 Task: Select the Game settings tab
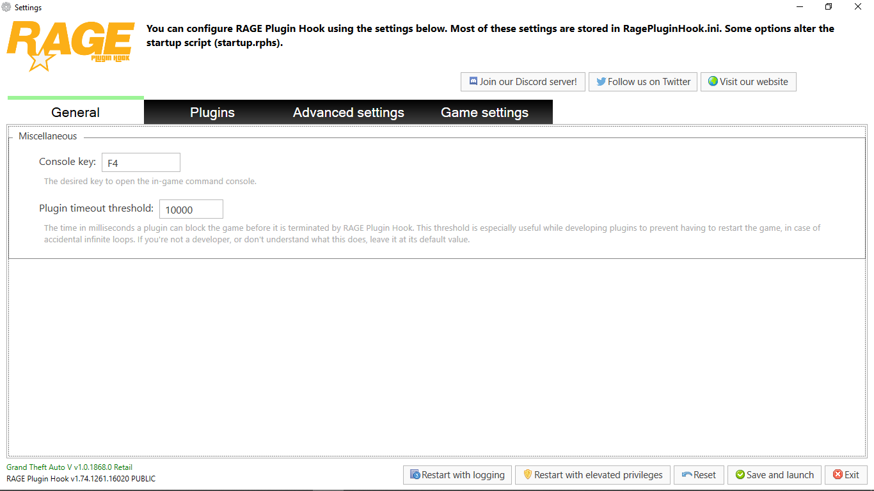[x=485, y=112]
